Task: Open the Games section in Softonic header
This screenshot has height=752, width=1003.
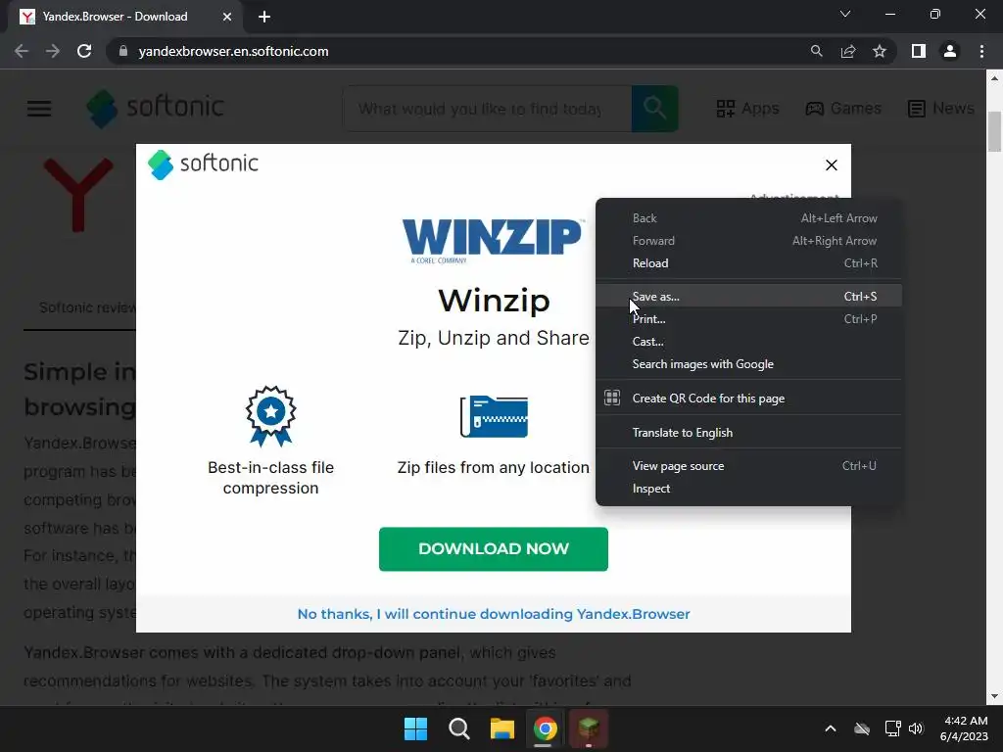Action: pyautogui.click(x=843, y=109)
